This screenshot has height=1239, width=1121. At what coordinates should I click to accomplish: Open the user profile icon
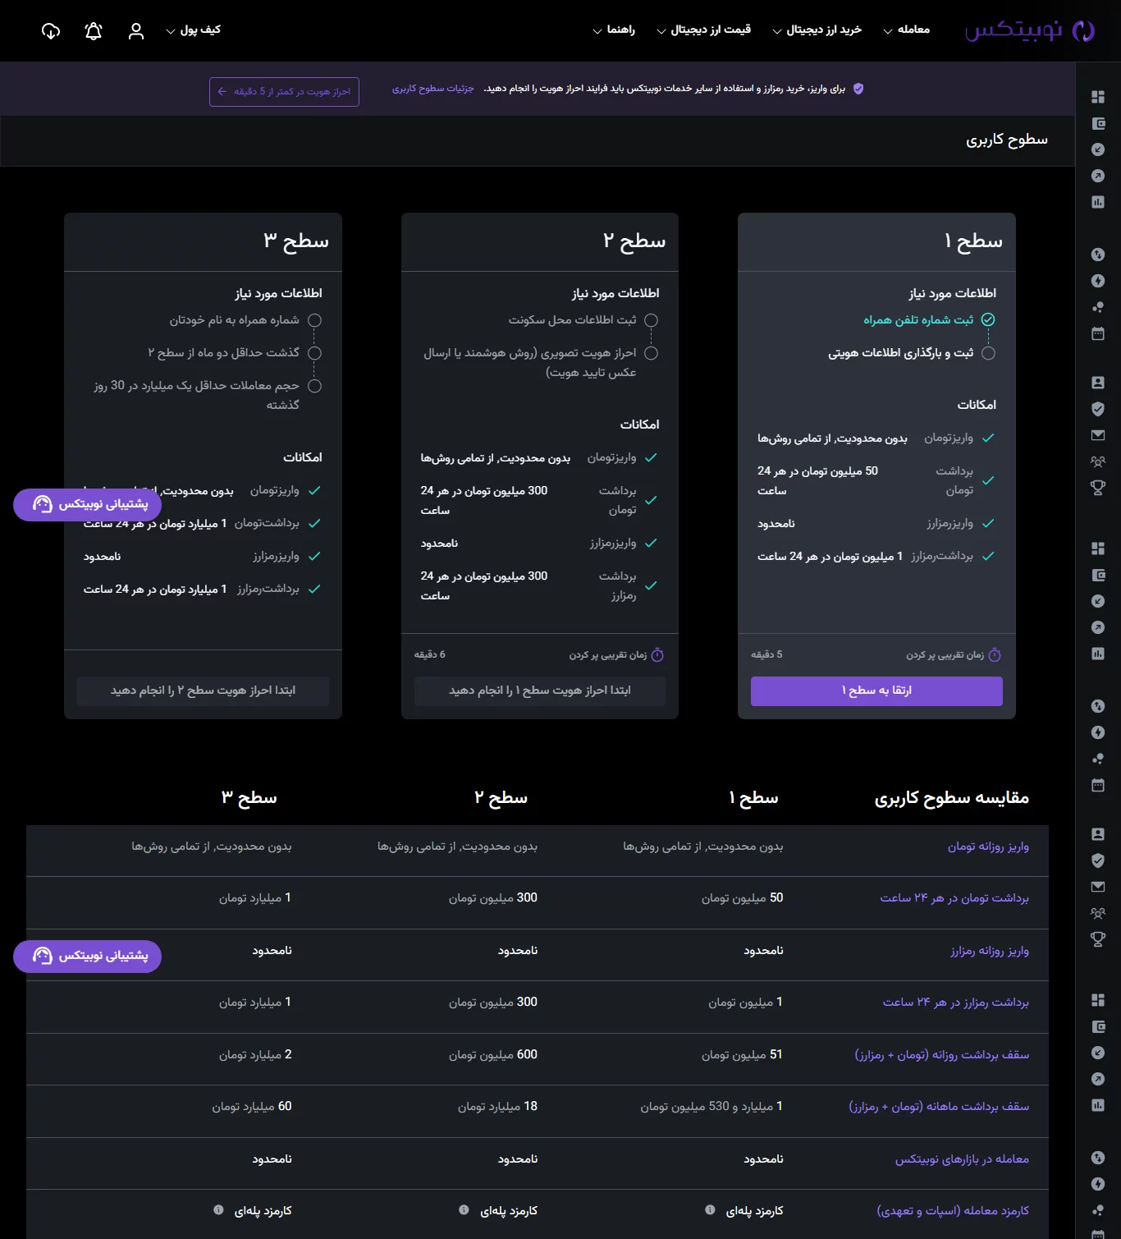pos(136,31)
